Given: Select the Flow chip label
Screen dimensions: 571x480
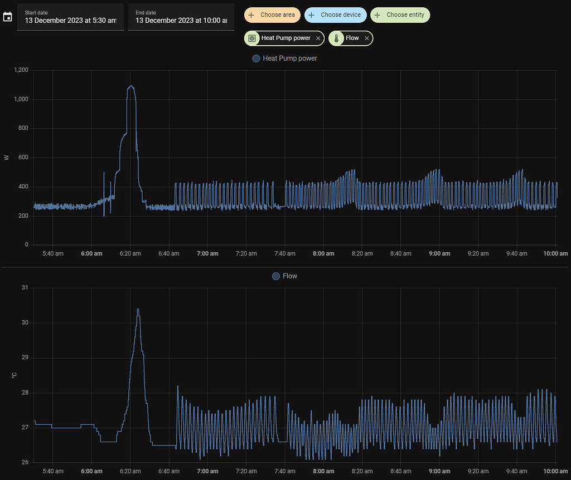Looking at the screenshot, I should coord(352,38).
